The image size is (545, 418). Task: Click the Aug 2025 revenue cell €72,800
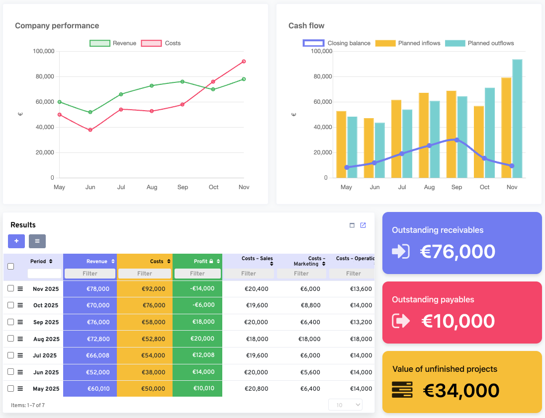(x=90, y=339)
